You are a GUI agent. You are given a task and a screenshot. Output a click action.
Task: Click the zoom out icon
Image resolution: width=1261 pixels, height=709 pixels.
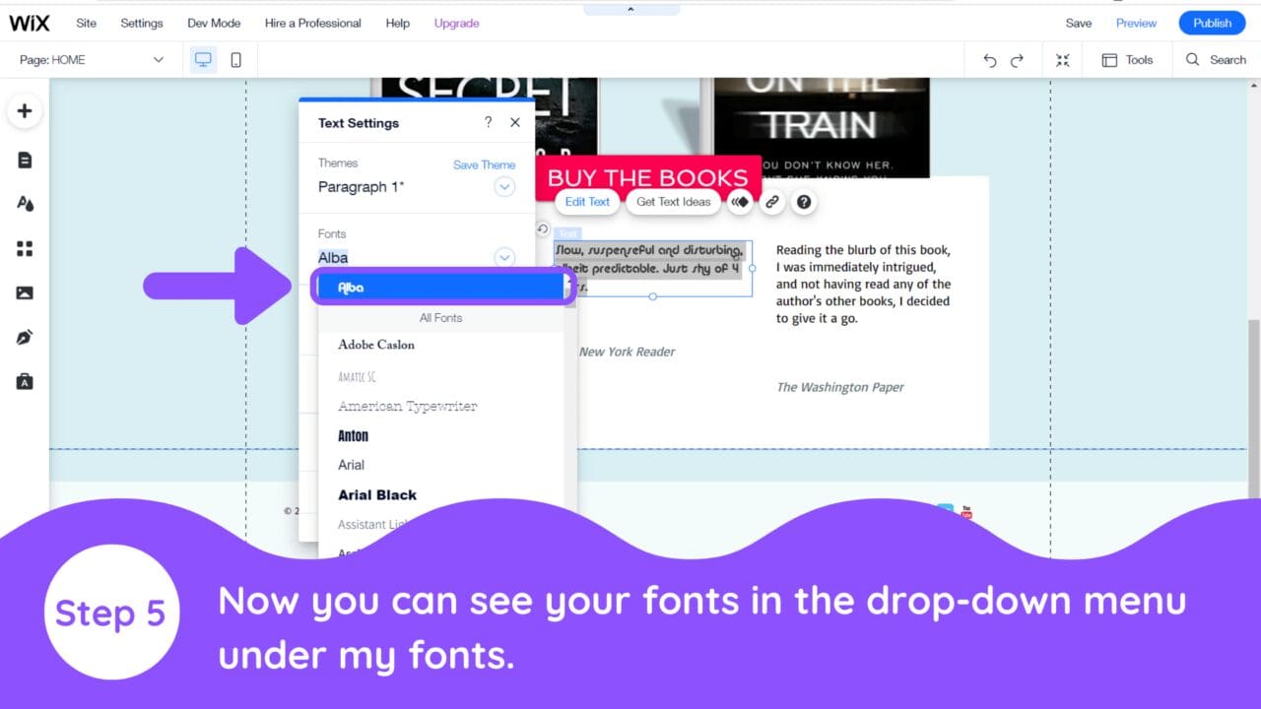[x=1062, y=60]
